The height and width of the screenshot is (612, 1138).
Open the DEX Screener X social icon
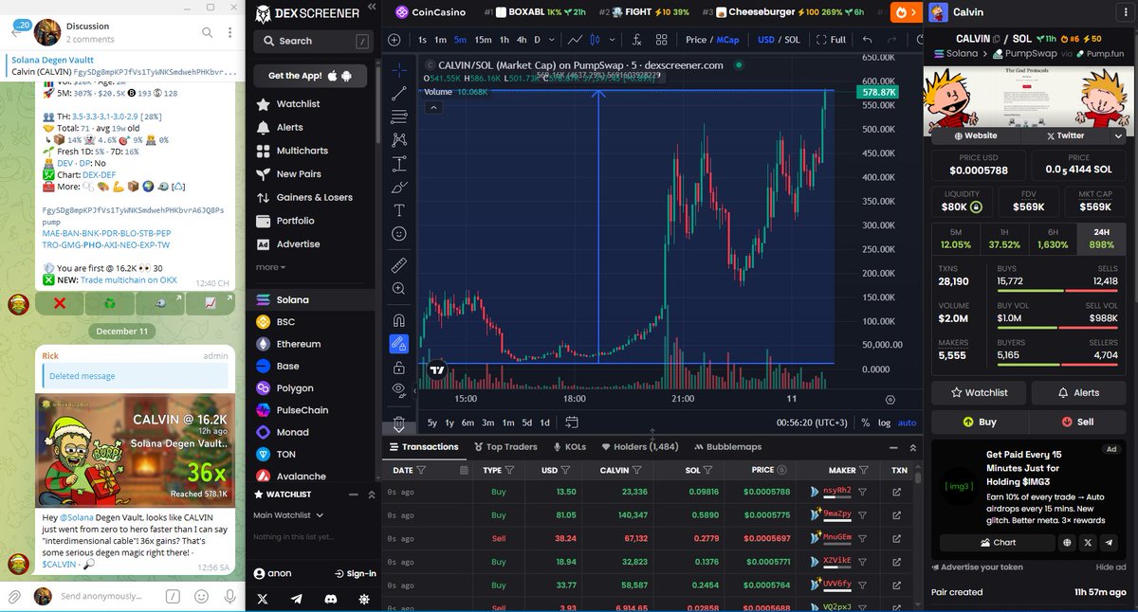(263, 599)
